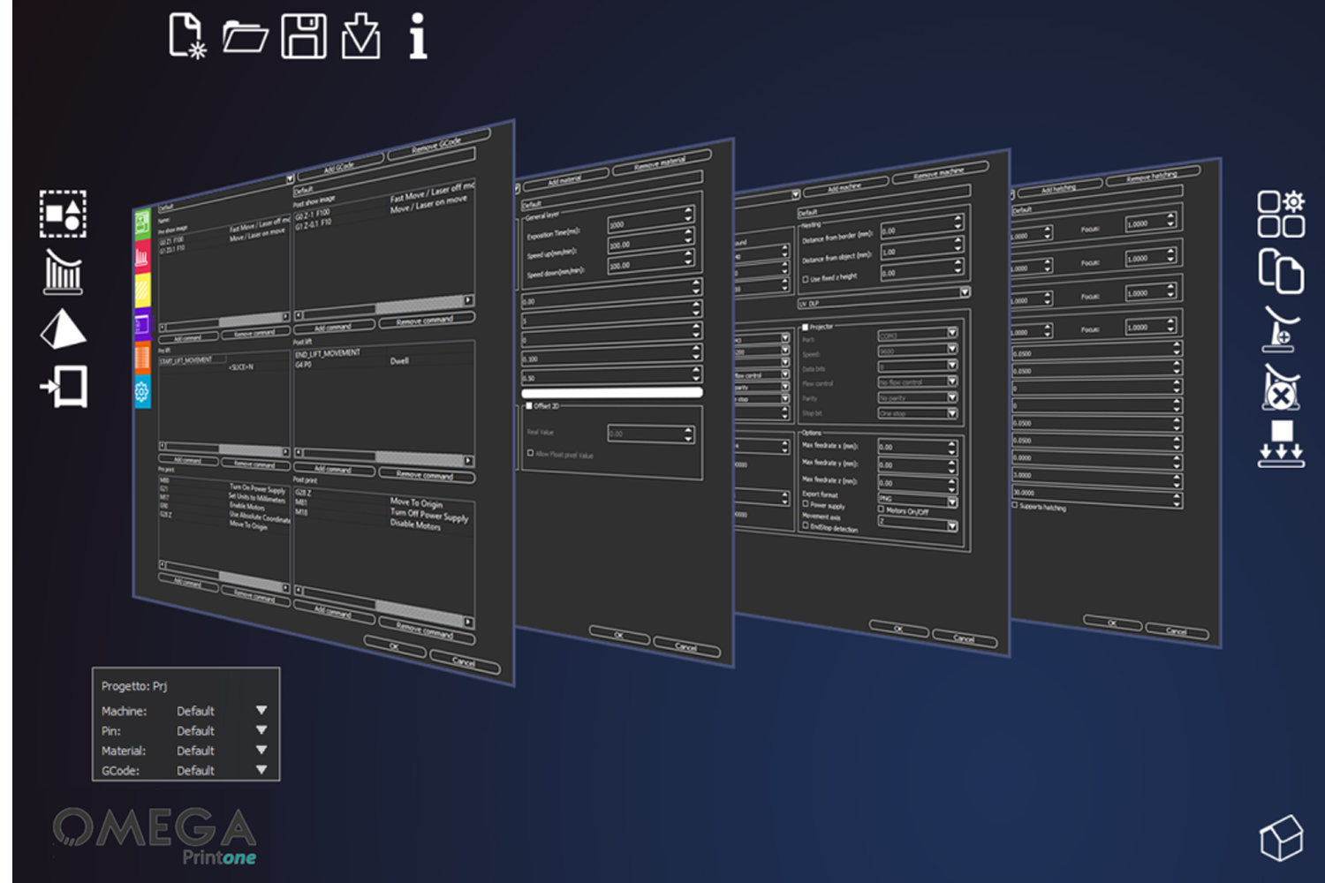
Task: Open the UV DLP type dropdown
Action: (x=884, y=297)
